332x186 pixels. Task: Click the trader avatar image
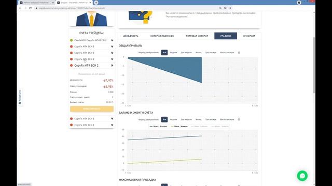click(x=91, y=19)
